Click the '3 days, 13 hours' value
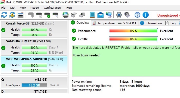The width and height of the screenshot is (180, 98). [131, 82]
